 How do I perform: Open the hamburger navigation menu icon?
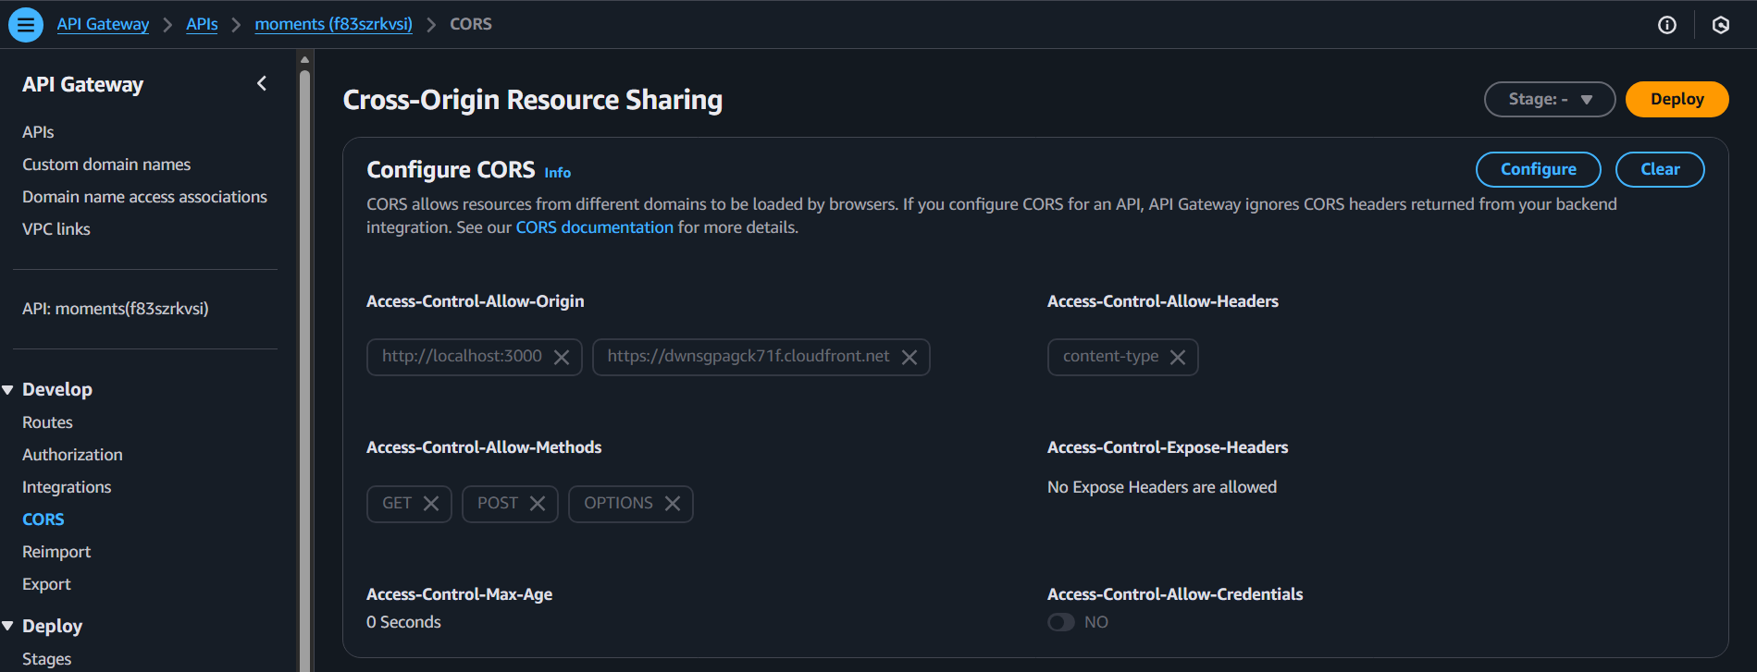(x=26, y=25)
